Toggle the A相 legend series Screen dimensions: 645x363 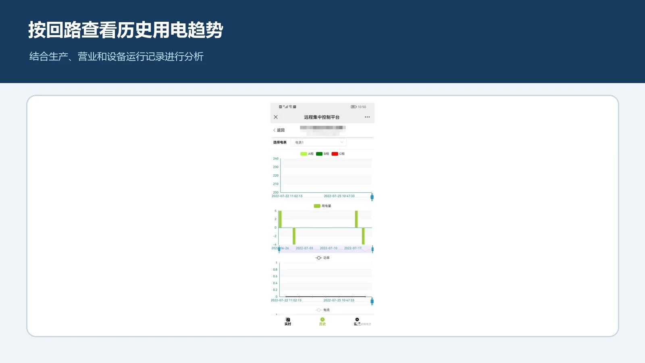point(307,154)
